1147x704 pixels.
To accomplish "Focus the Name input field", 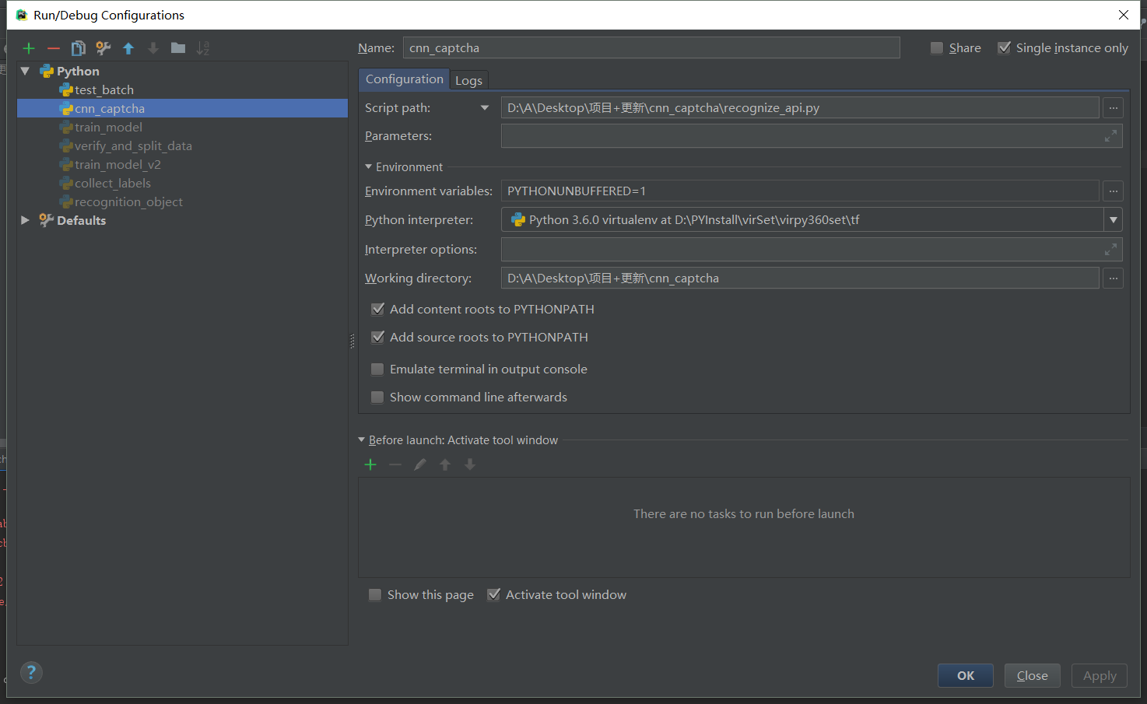I will (651, 48).
